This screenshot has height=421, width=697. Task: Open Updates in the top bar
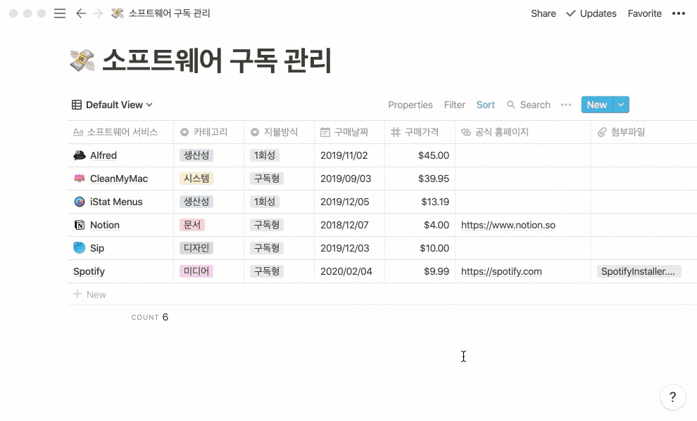click(x=591, y=13)
